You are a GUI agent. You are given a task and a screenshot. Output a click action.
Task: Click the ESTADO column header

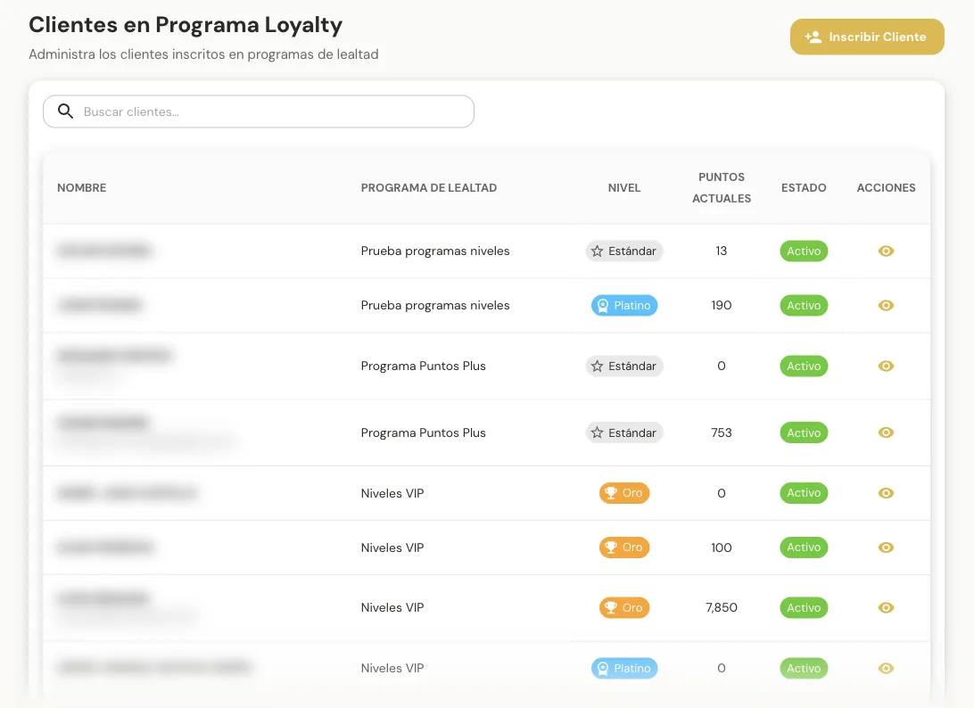point(804,187)
